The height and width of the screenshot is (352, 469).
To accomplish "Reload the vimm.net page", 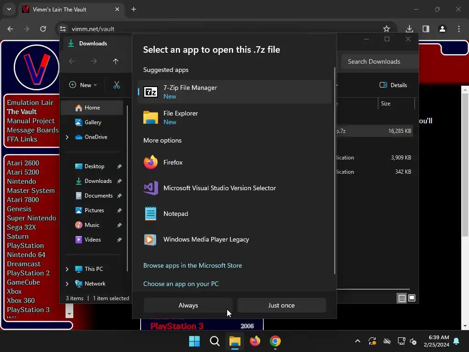I will [x=43, y=29].
